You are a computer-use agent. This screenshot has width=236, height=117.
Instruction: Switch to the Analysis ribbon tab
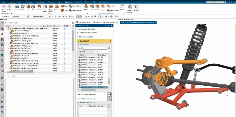click(51, 2)
